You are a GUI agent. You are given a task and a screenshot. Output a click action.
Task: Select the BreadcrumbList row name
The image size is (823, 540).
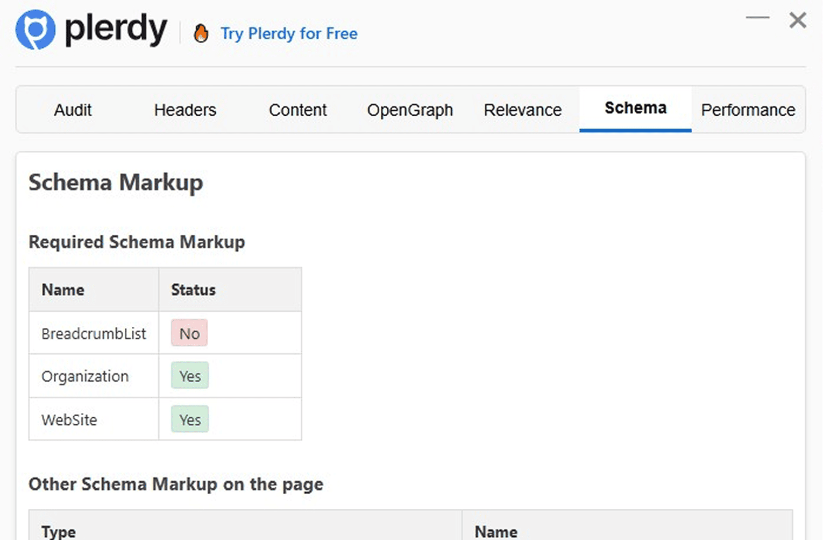click(x=94, y=334)
